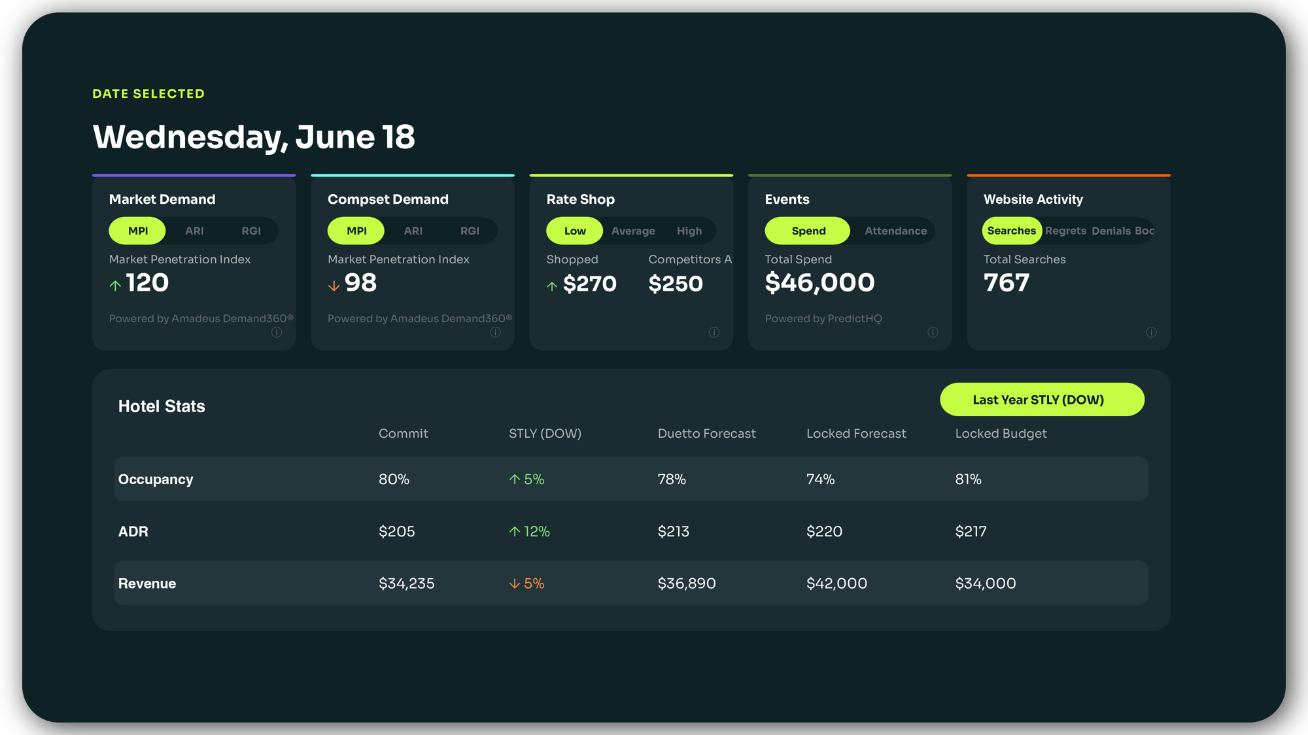Open the Market Demand card info icon
This screenshot has height=735, width=1308.
click(x=277, y=333)
